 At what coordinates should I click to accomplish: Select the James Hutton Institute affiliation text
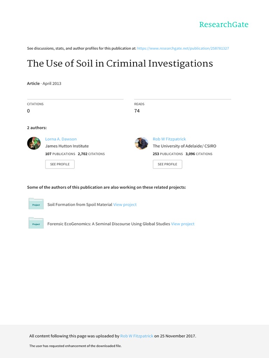67,146
